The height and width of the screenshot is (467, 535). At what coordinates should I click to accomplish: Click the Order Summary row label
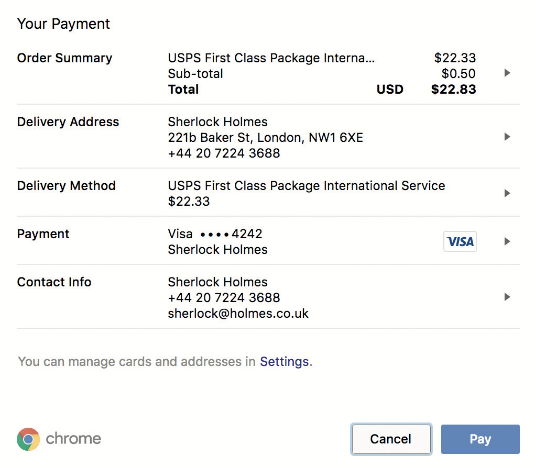[64, 58]
